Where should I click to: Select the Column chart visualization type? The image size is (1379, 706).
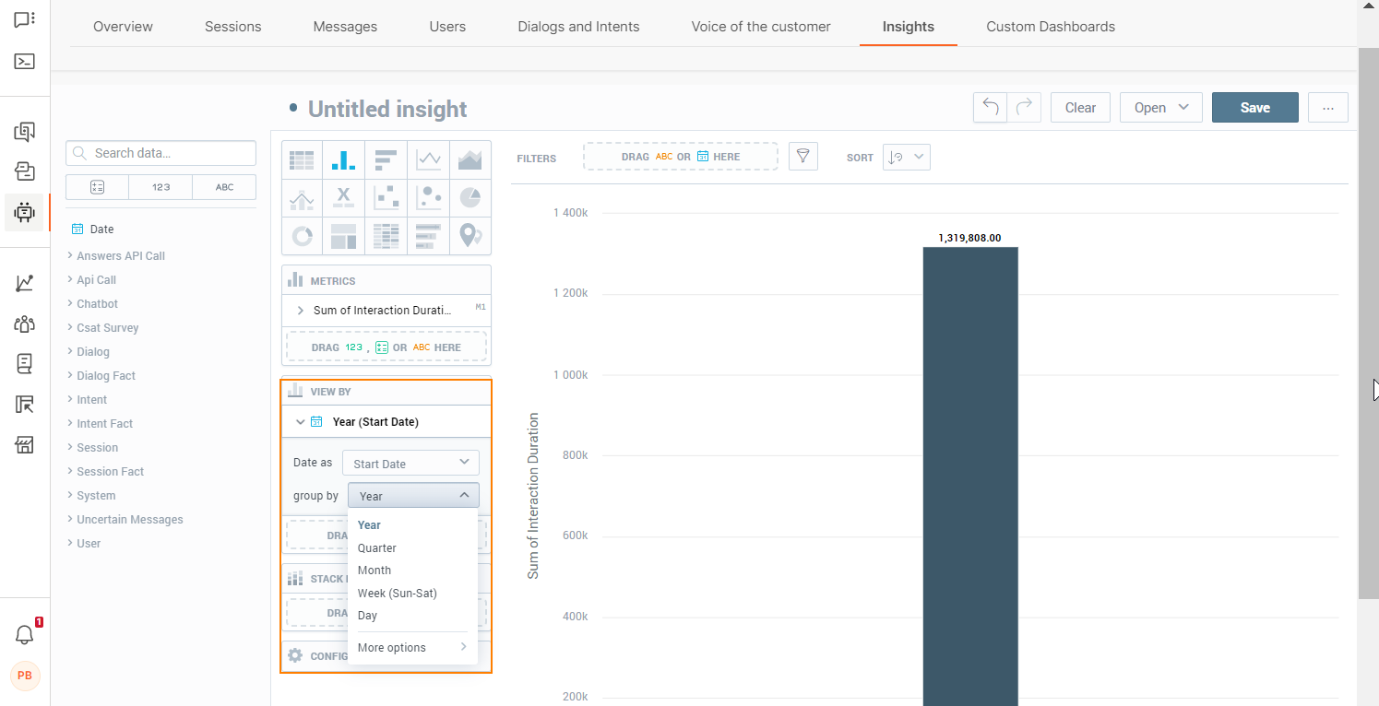click(343, 159)
